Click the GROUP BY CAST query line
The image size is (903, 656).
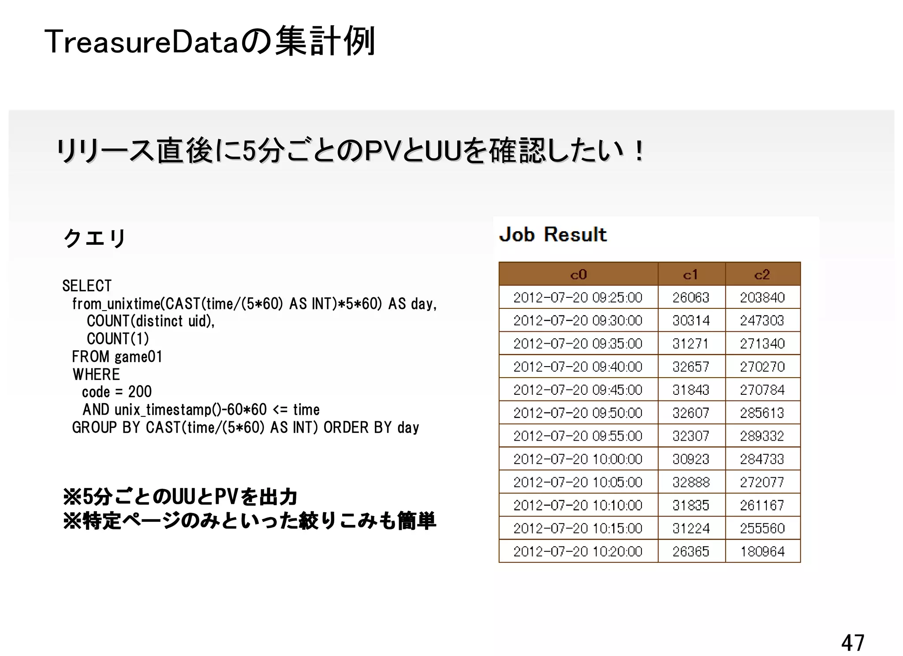coord(246,427)
